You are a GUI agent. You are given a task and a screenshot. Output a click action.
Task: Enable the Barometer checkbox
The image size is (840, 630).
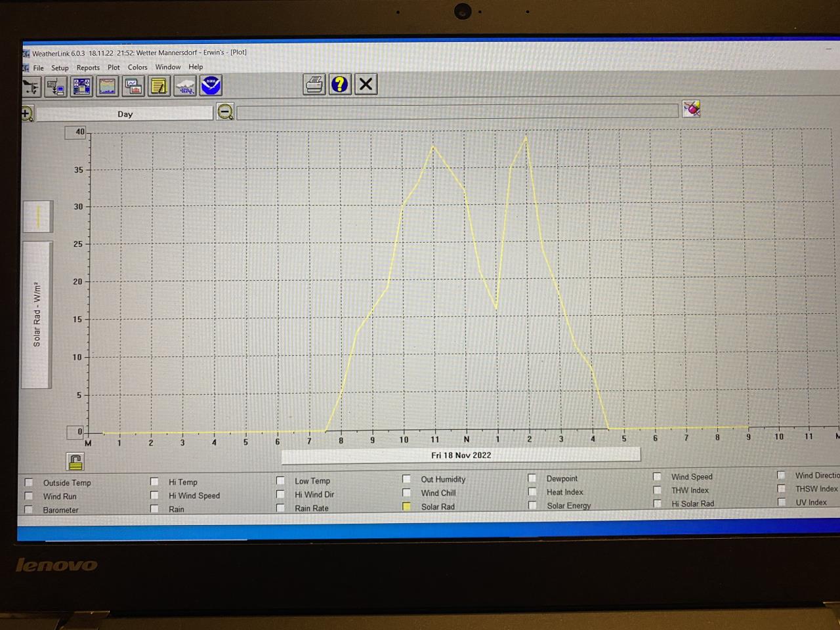pos(28,510)
